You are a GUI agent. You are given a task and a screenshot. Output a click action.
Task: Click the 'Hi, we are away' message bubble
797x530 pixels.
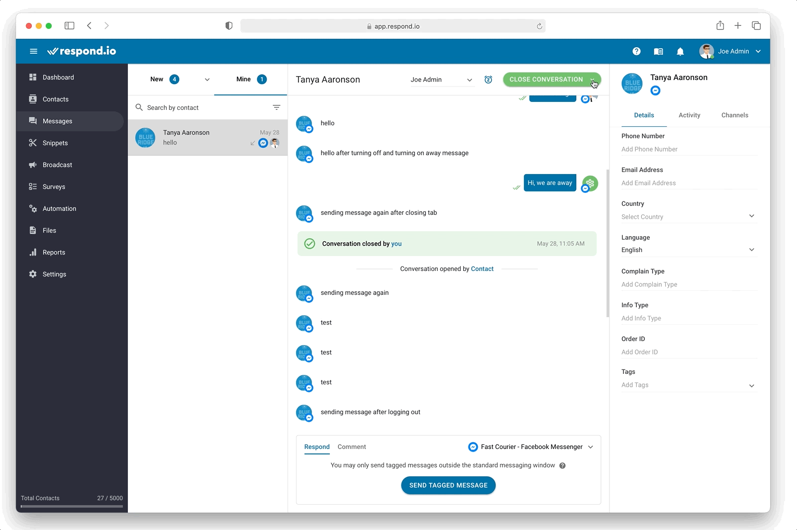tap(550, 183)
